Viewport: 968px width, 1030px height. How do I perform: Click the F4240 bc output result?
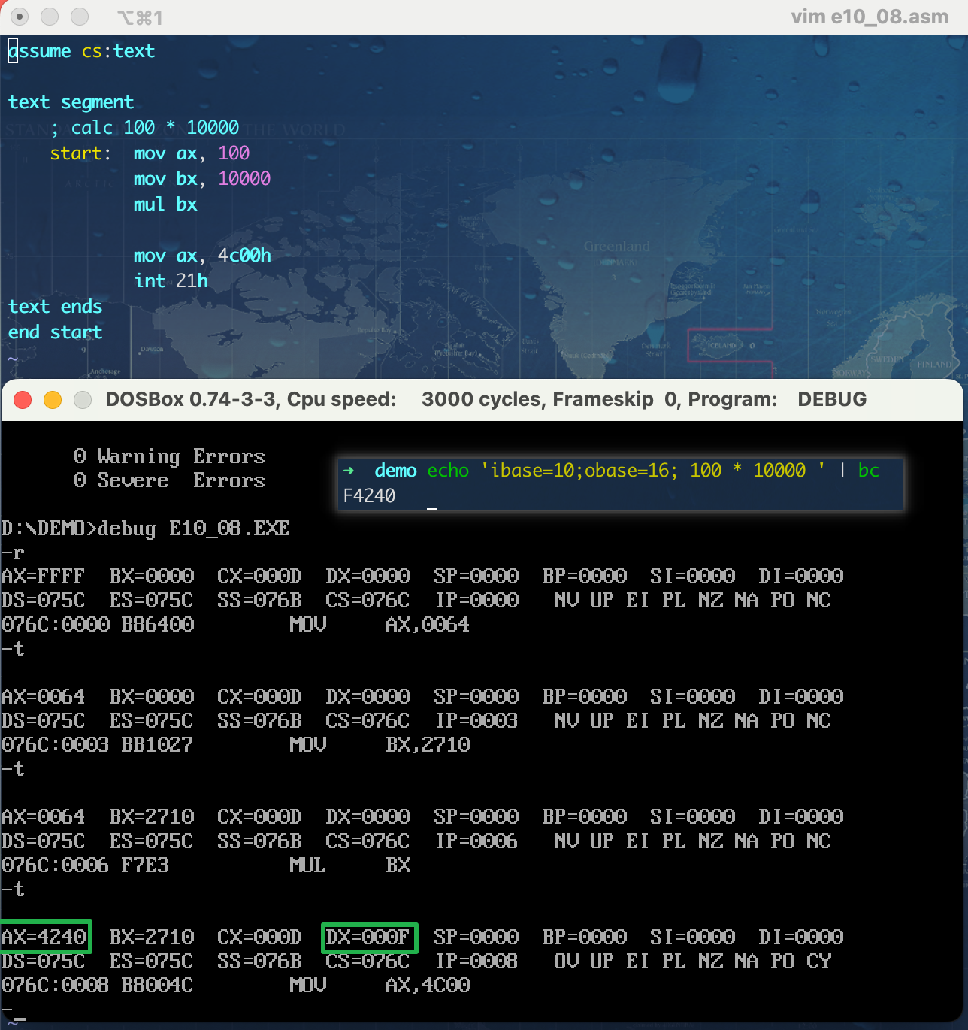(x=369, y=496)
